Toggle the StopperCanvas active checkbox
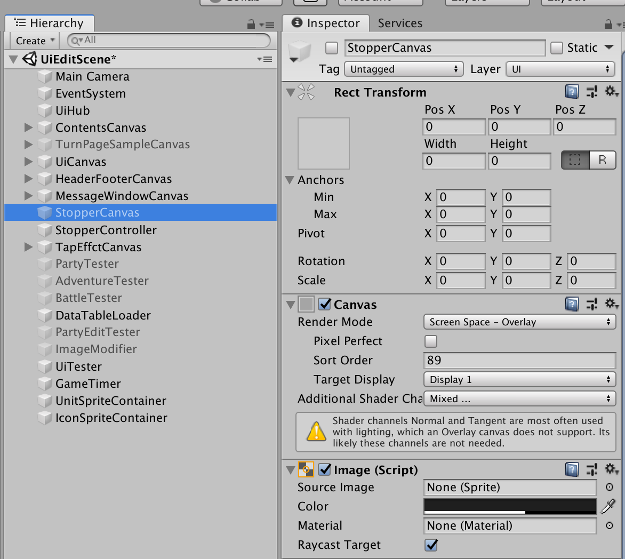This screenshot has width=625, height=559. coord(332,48)
